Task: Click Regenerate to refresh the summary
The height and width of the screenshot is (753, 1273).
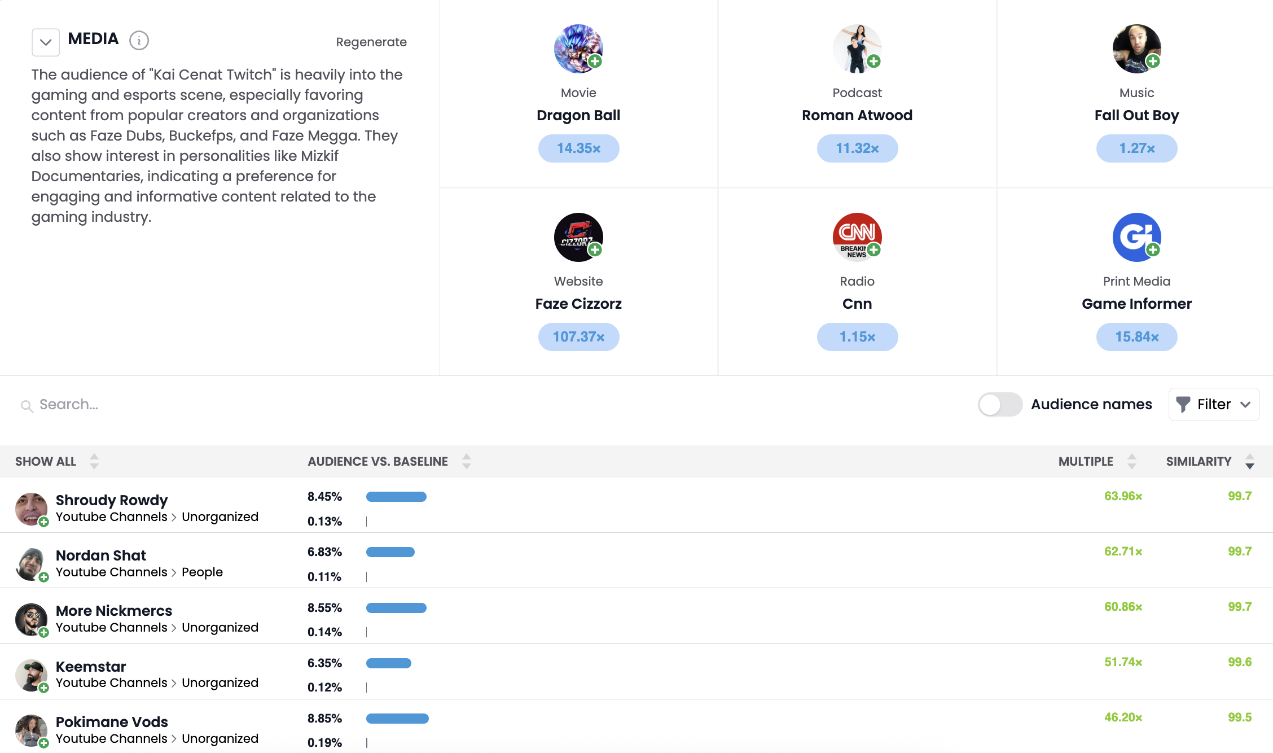Action: tap(371, 42)
